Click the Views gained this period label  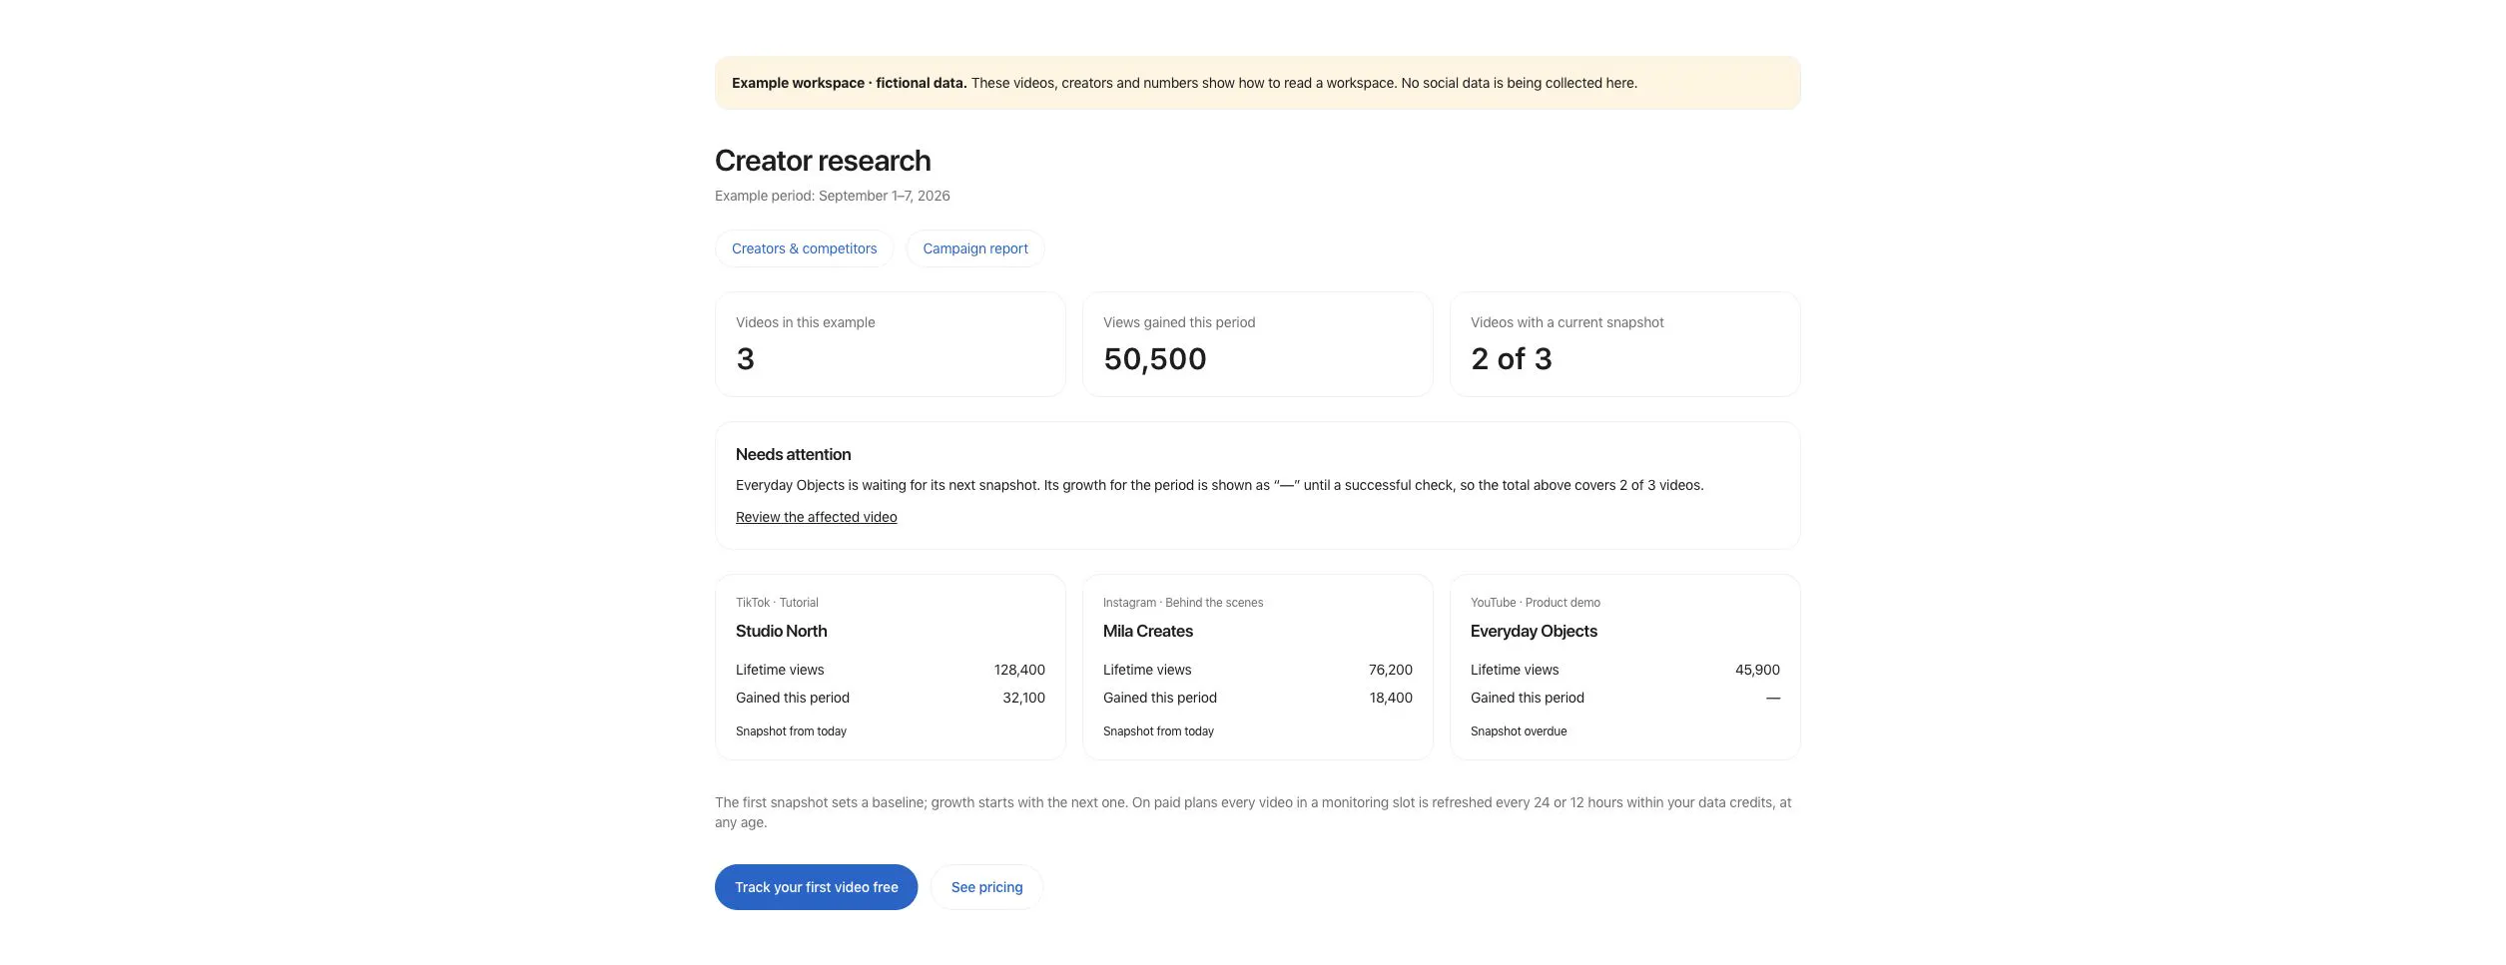pos(1178,322)
